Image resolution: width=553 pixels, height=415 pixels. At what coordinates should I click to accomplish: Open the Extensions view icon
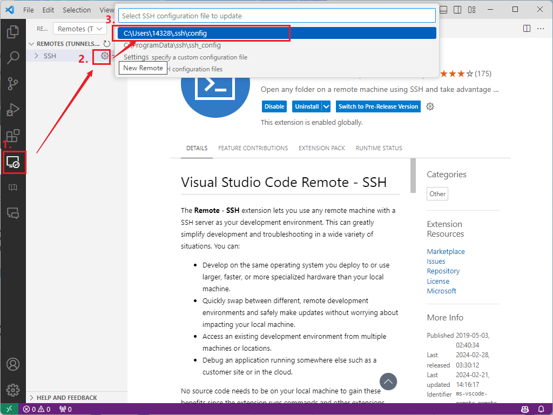pyautogui.click(x=13, y=136)
